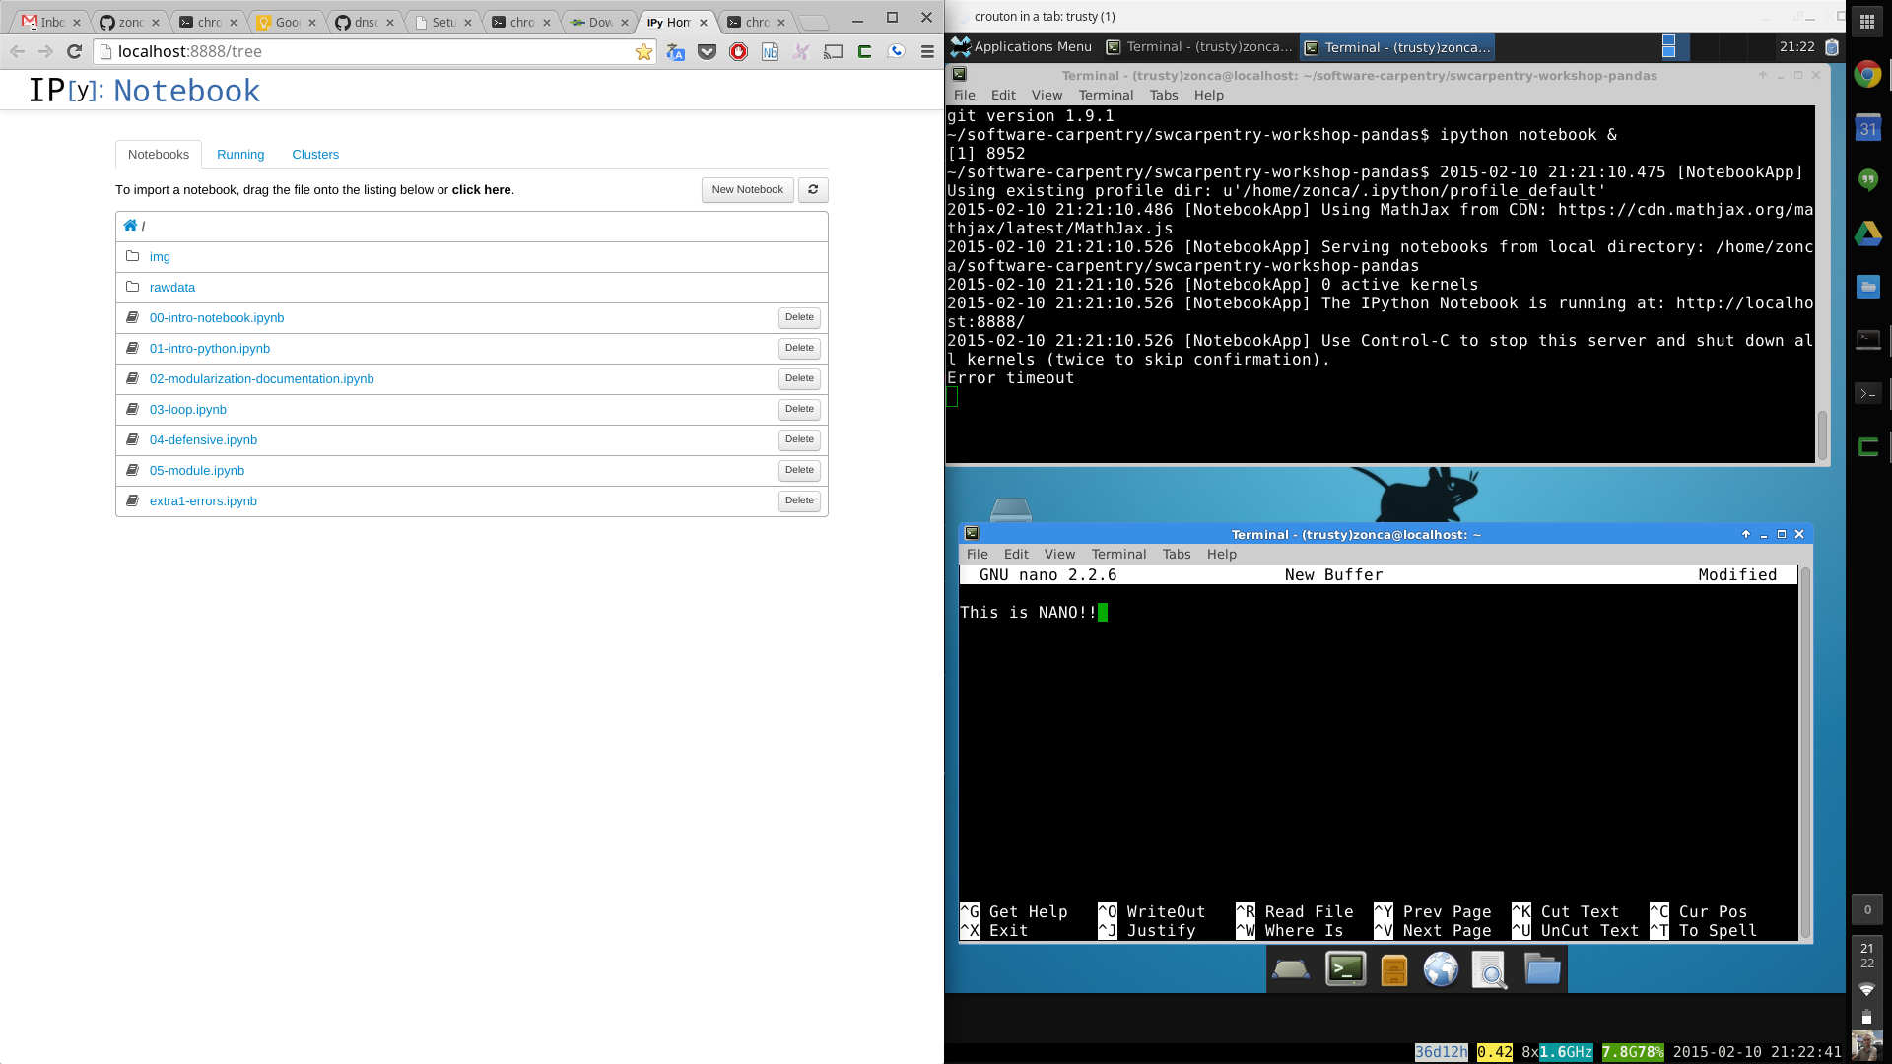Screen dimensions: 1892x1064
Task: Open the file search magnifier in the dock
Action: coord(1489,970)
